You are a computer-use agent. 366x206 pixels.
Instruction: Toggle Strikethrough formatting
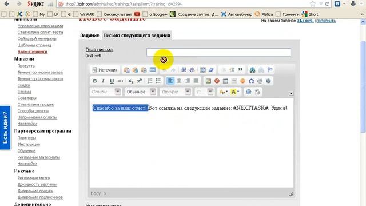click(120, 81)
